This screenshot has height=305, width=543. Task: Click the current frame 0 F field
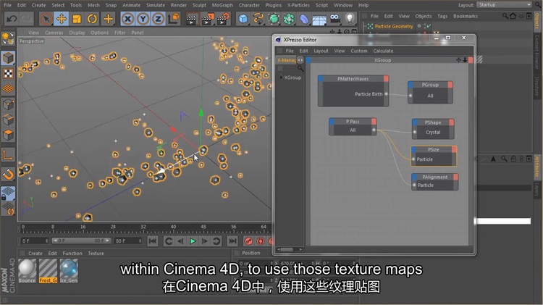(x=35, y=241)
